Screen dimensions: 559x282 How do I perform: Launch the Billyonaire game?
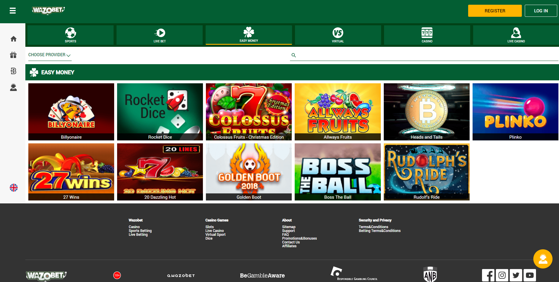(71, 112)
